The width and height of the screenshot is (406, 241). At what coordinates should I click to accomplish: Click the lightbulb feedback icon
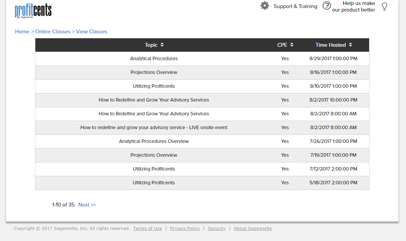tap(384, 7)
